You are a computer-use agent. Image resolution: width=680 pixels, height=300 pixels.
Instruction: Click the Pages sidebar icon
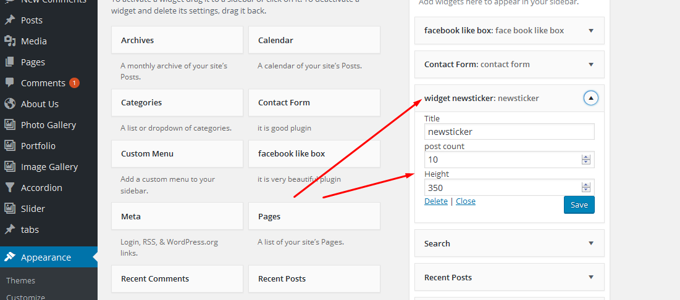click(x=9, y=62)
